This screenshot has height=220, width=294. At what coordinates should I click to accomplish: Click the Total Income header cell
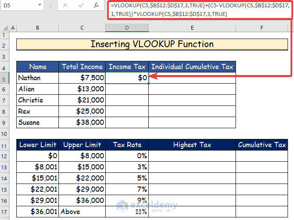point(82,66)
